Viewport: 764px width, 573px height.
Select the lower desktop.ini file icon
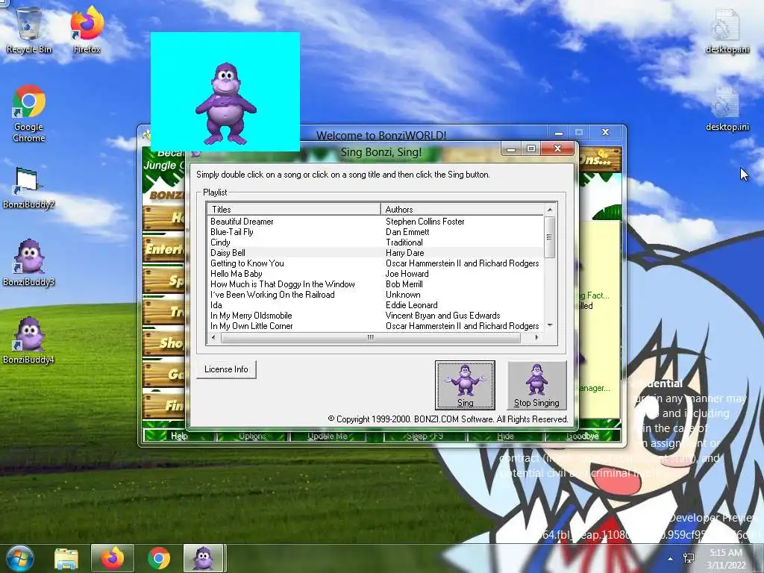coord(727,109)
